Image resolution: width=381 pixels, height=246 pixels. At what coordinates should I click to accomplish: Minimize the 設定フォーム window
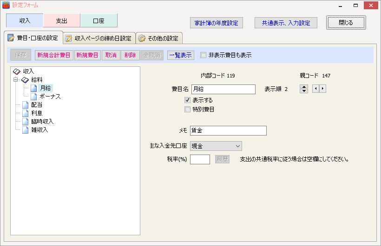coord(341,6)
